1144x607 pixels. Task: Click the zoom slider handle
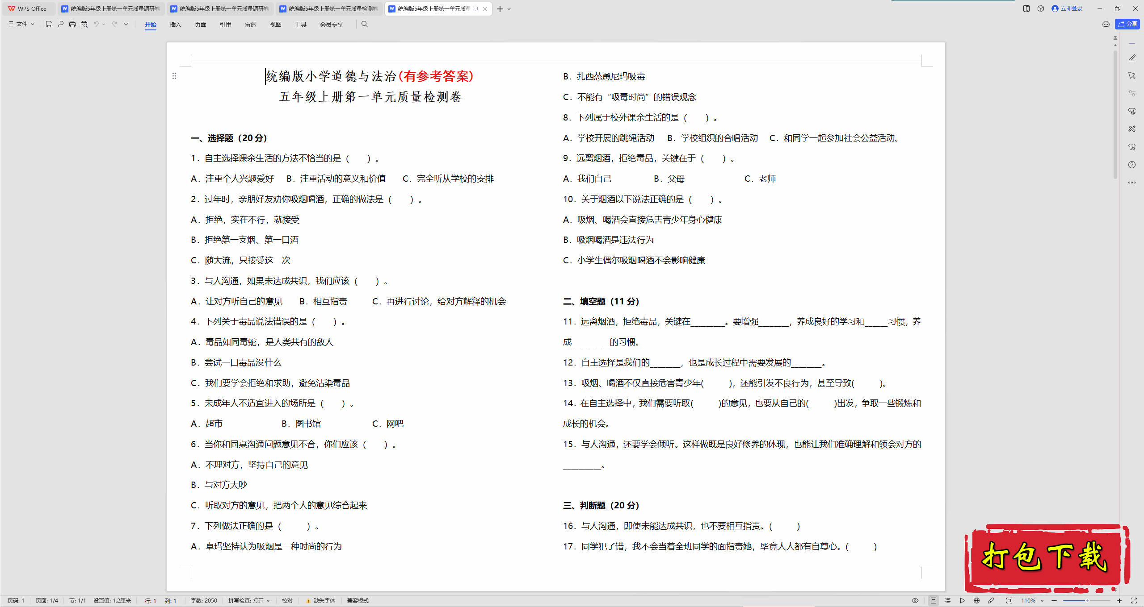click(1087, 601)
